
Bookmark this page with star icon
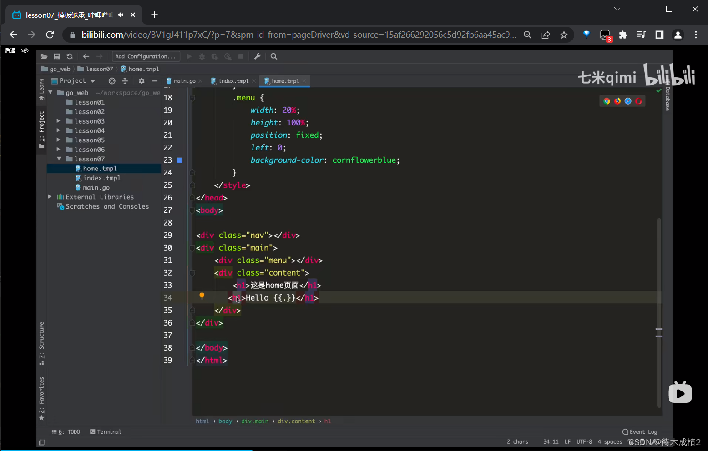click(x=564, y=35)
